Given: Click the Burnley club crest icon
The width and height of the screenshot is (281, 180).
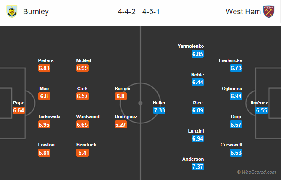Looking at the screenshot, I should pos(12,12).
